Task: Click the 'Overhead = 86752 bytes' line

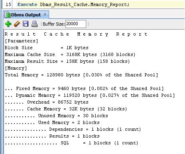Action: tap(47, 102)
